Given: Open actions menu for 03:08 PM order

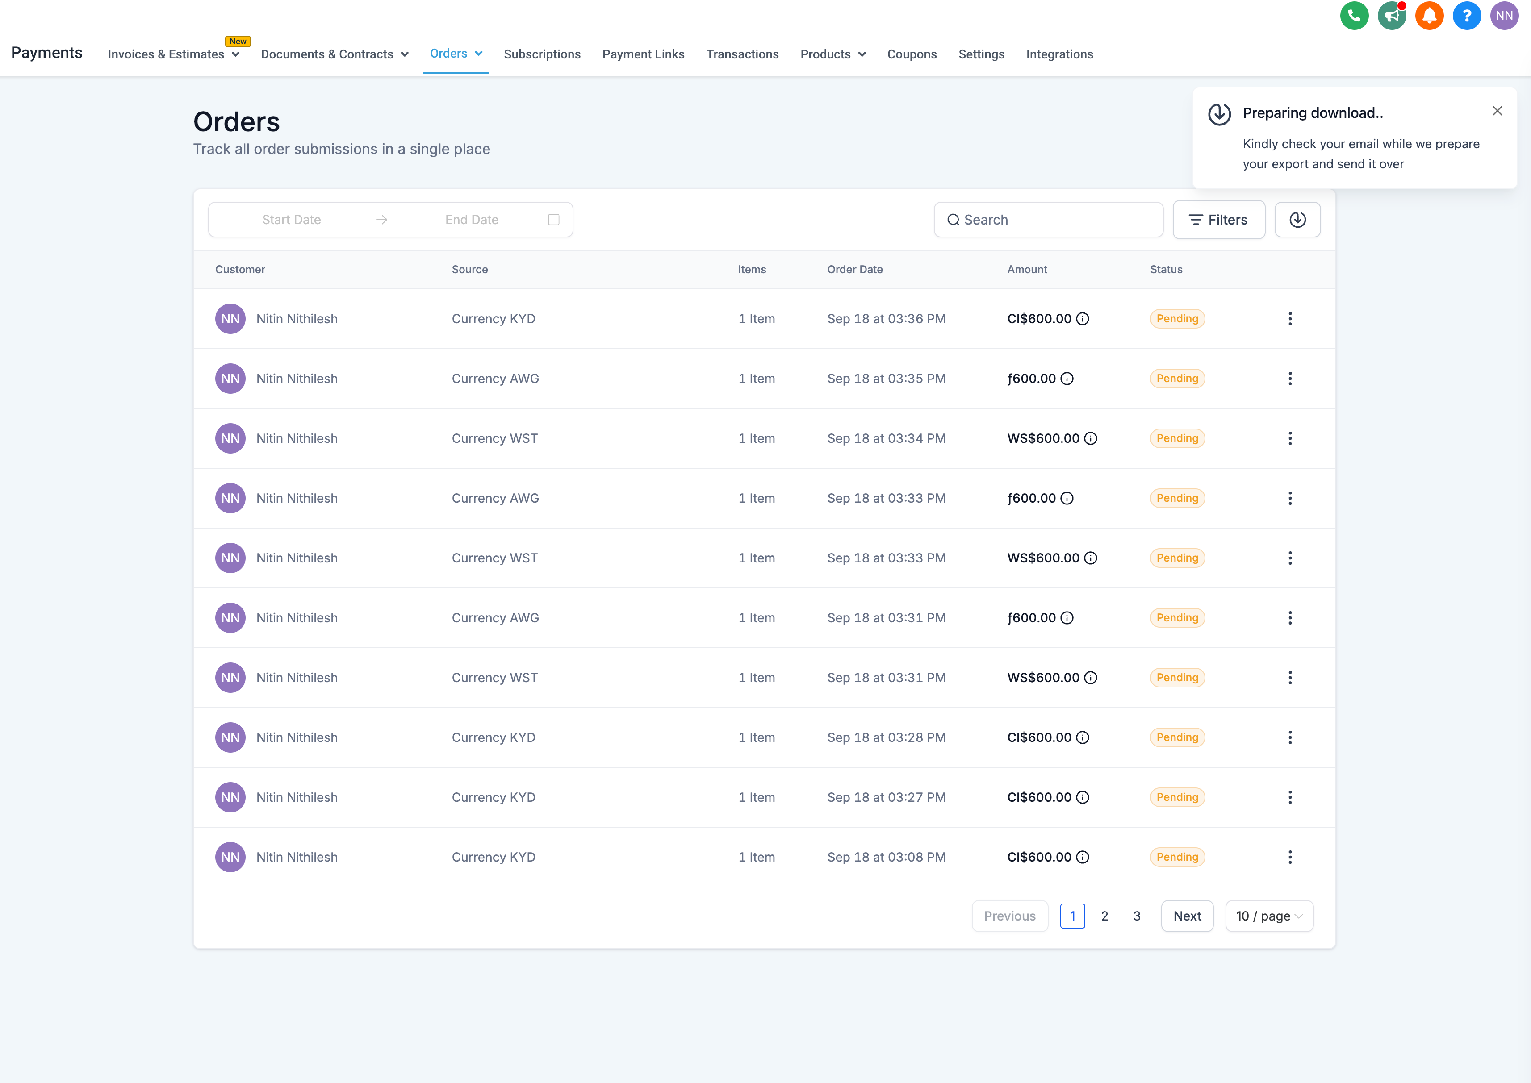Looking at the screenshot, I should click(1289, 857).
